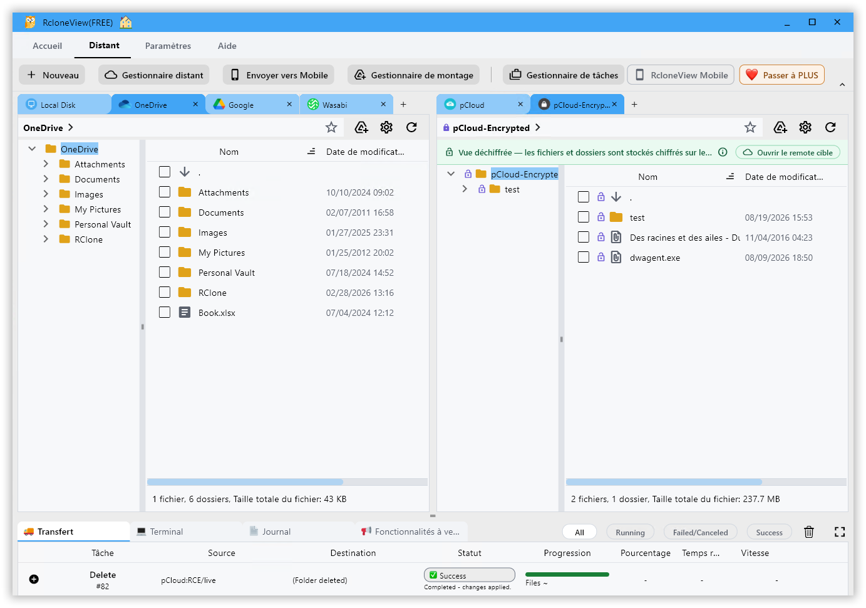Click info icon beside decrypted view notice

723,152
